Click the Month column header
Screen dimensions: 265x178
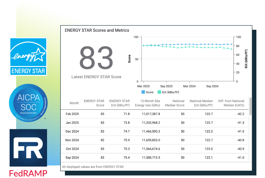pyautogui.click(x=74, y=103)
